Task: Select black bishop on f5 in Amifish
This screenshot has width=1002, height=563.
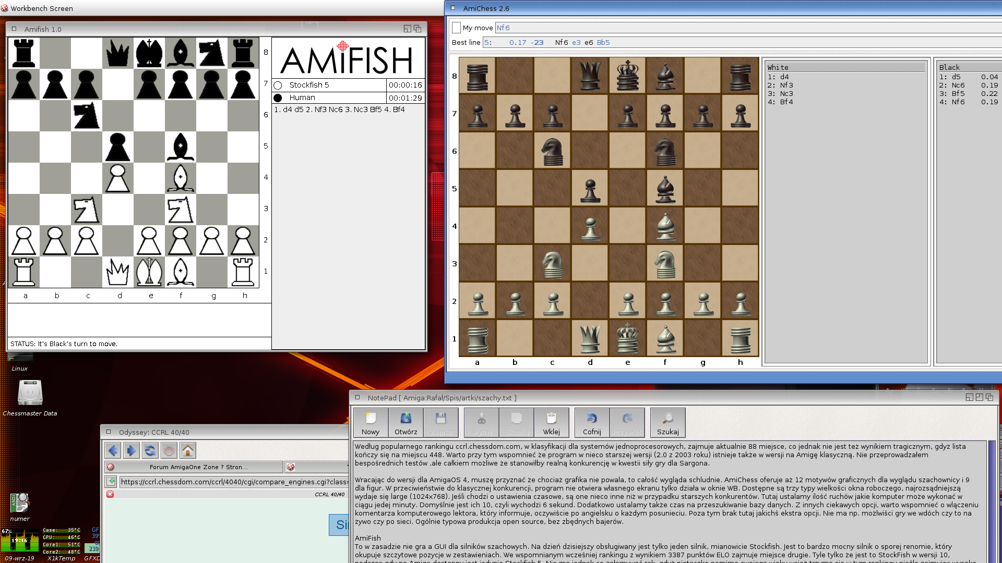Action: 180,146
